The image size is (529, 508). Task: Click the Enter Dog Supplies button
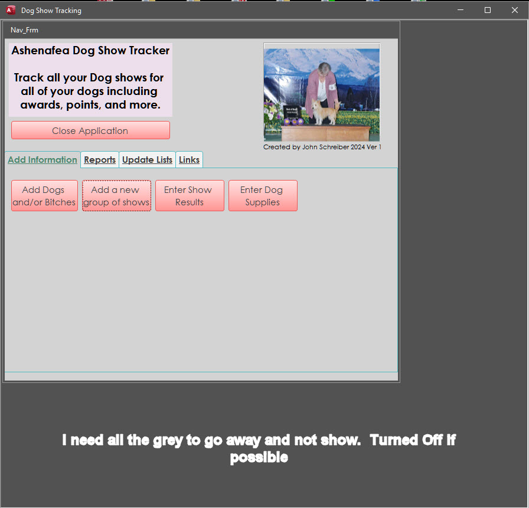(262, 196)
